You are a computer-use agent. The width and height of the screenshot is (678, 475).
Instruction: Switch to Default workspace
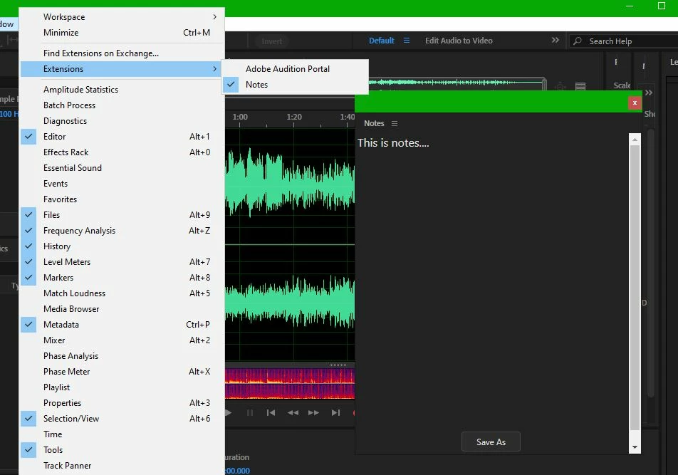click(x=382, y=41)
